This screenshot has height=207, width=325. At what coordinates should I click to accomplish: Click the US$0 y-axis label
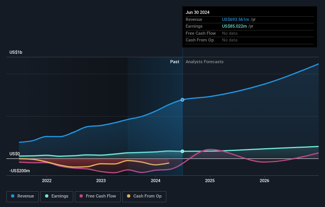point(15,154)
